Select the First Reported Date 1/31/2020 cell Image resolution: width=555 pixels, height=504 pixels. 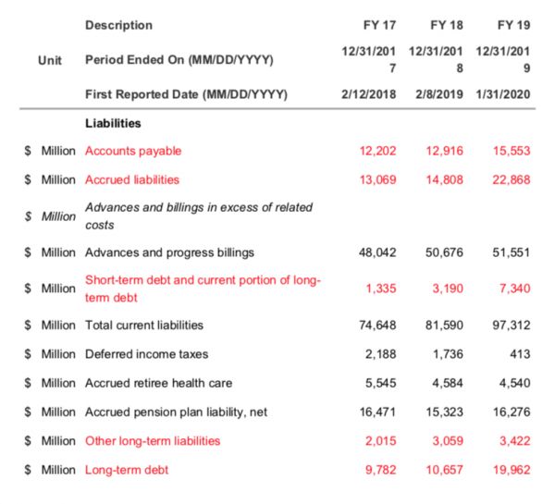(x=503, y=94)
